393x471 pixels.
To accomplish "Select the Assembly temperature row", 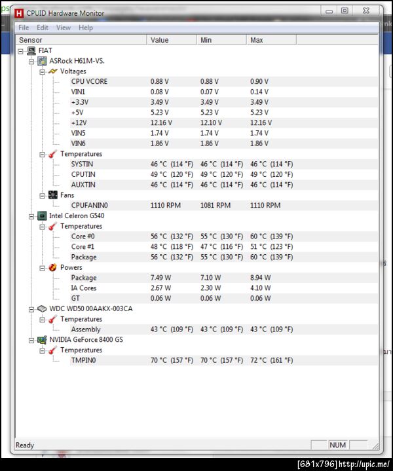I will tap(224, 330).
